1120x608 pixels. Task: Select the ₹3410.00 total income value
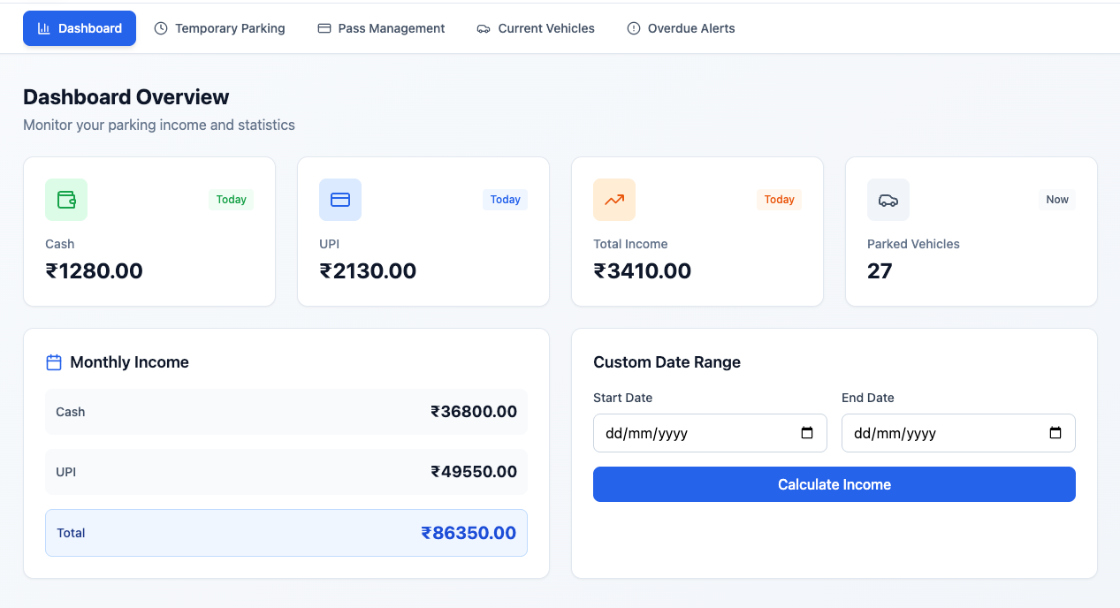coord(643,271)
